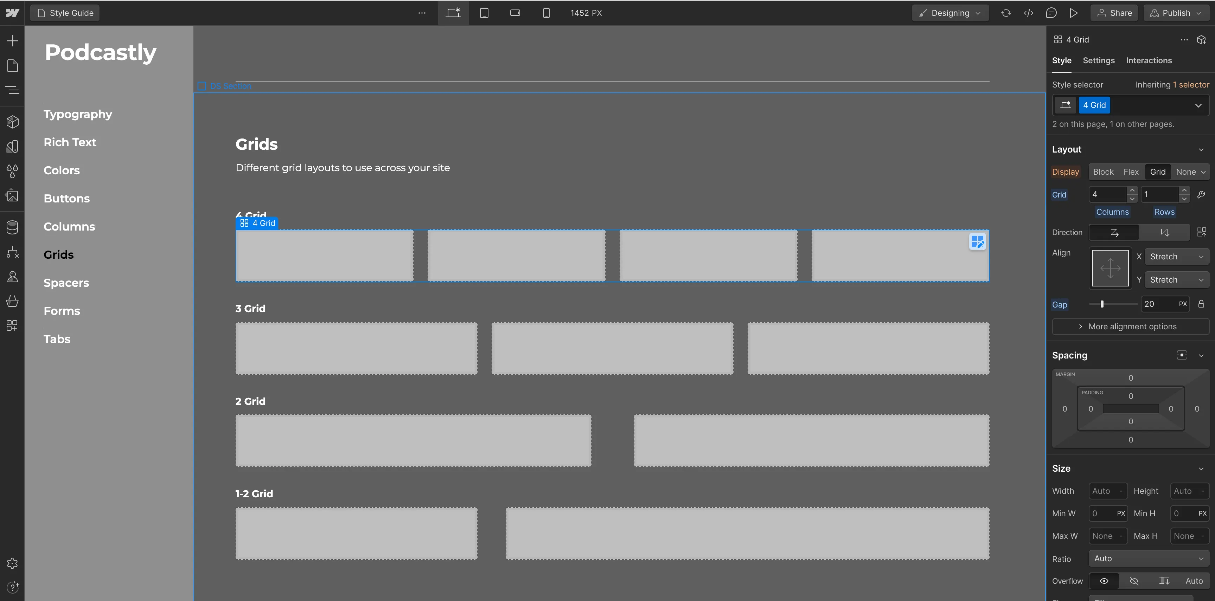Collapse the Layout section
The height and width of the screenshot is (601, 1215).
pos(1201,149)
